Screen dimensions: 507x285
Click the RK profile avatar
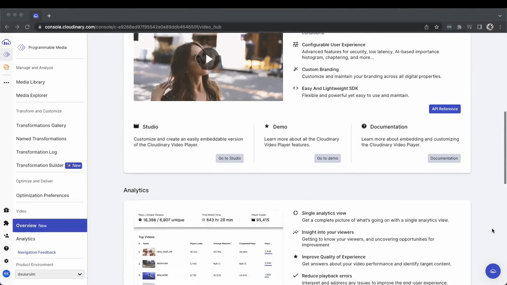pos(6,274)
